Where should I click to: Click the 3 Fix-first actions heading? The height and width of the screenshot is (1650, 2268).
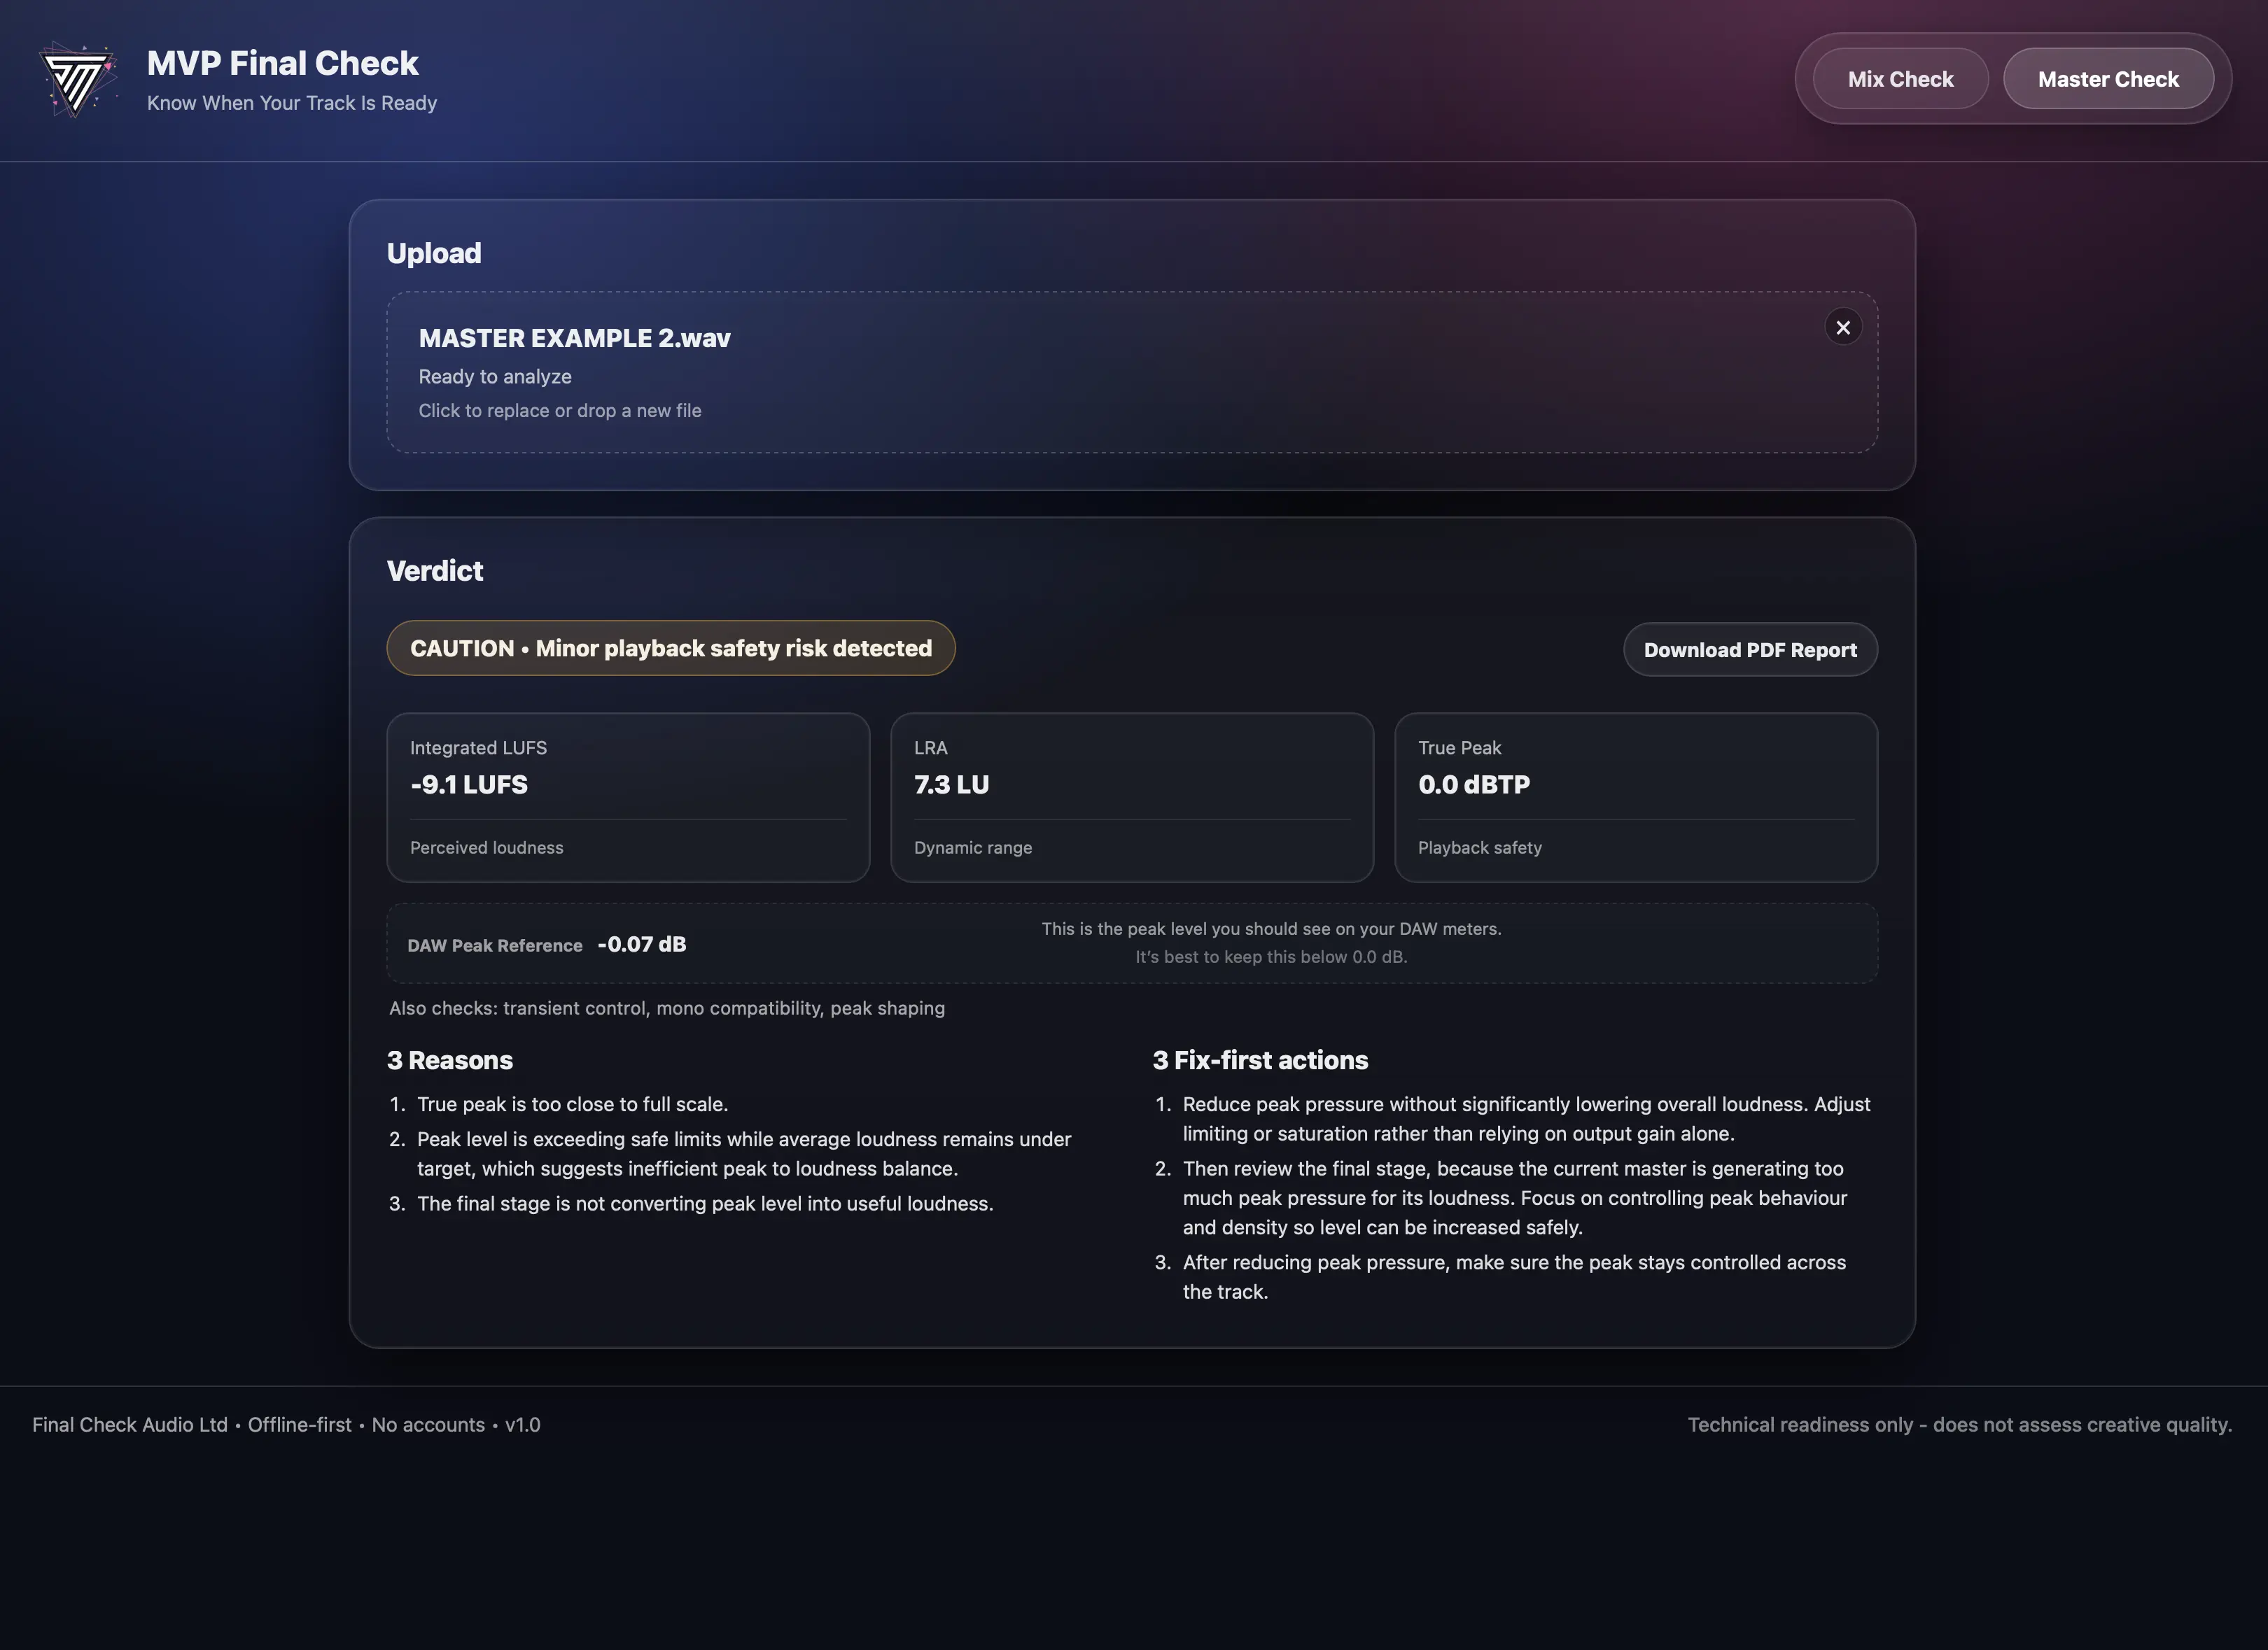pyautogui.click(x=1259, y=1060)
